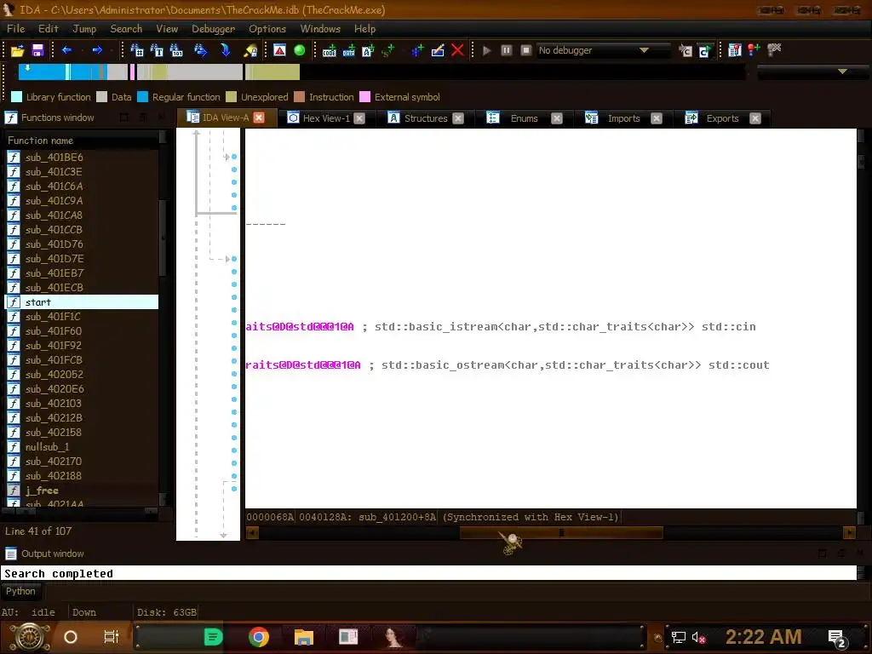Jump forward with the right arrow
Screen dimensions: 872x654
coord(97,50)
